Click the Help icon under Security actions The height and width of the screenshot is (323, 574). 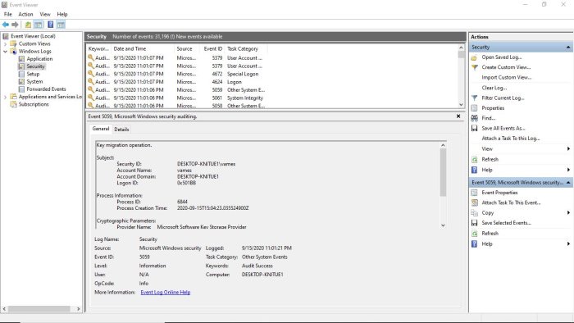click(x=475, y=170)
